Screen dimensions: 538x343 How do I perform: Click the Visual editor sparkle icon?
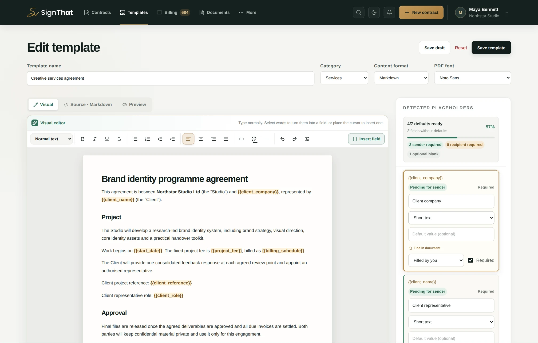click(35, 123)
